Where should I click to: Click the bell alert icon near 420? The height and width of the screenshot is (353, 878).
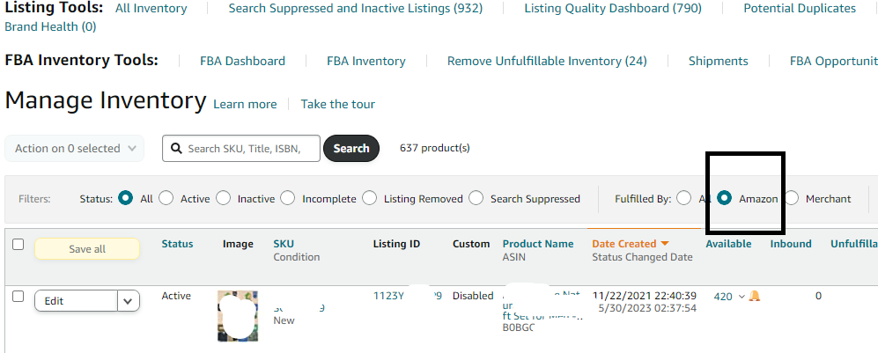[755, 296]
